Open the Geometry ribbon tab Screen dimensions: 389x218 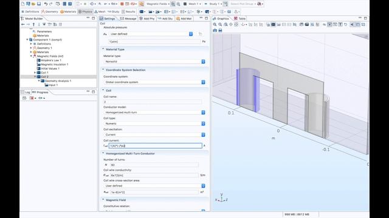pyautogui.click(x=49, y=12)
